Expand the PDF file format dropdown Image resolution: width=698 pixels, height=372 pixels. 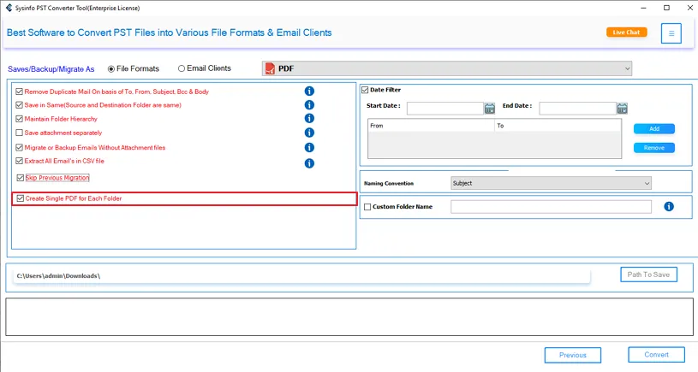coord(627,68)
